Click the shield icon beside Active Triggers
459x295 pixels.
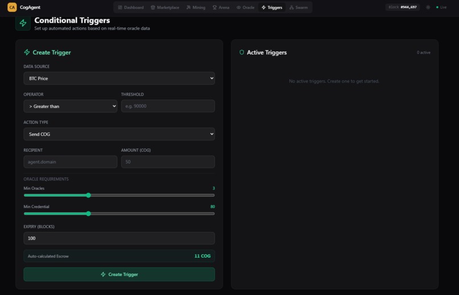pyautogui.click(x=241, y=52)
